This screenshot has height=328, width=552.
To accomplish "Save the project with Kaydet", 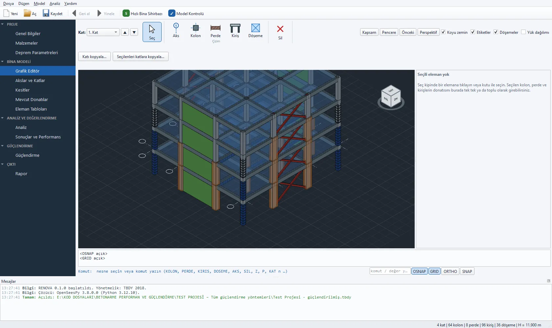I will [x=53, y=13].
